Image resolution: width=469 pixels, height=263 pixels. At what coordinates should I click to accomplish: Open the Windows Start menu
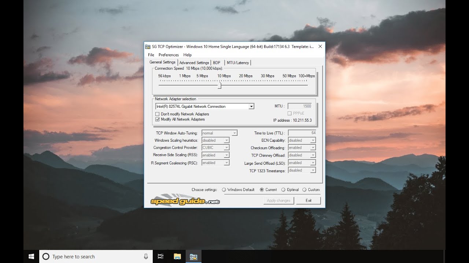(32, 256)
